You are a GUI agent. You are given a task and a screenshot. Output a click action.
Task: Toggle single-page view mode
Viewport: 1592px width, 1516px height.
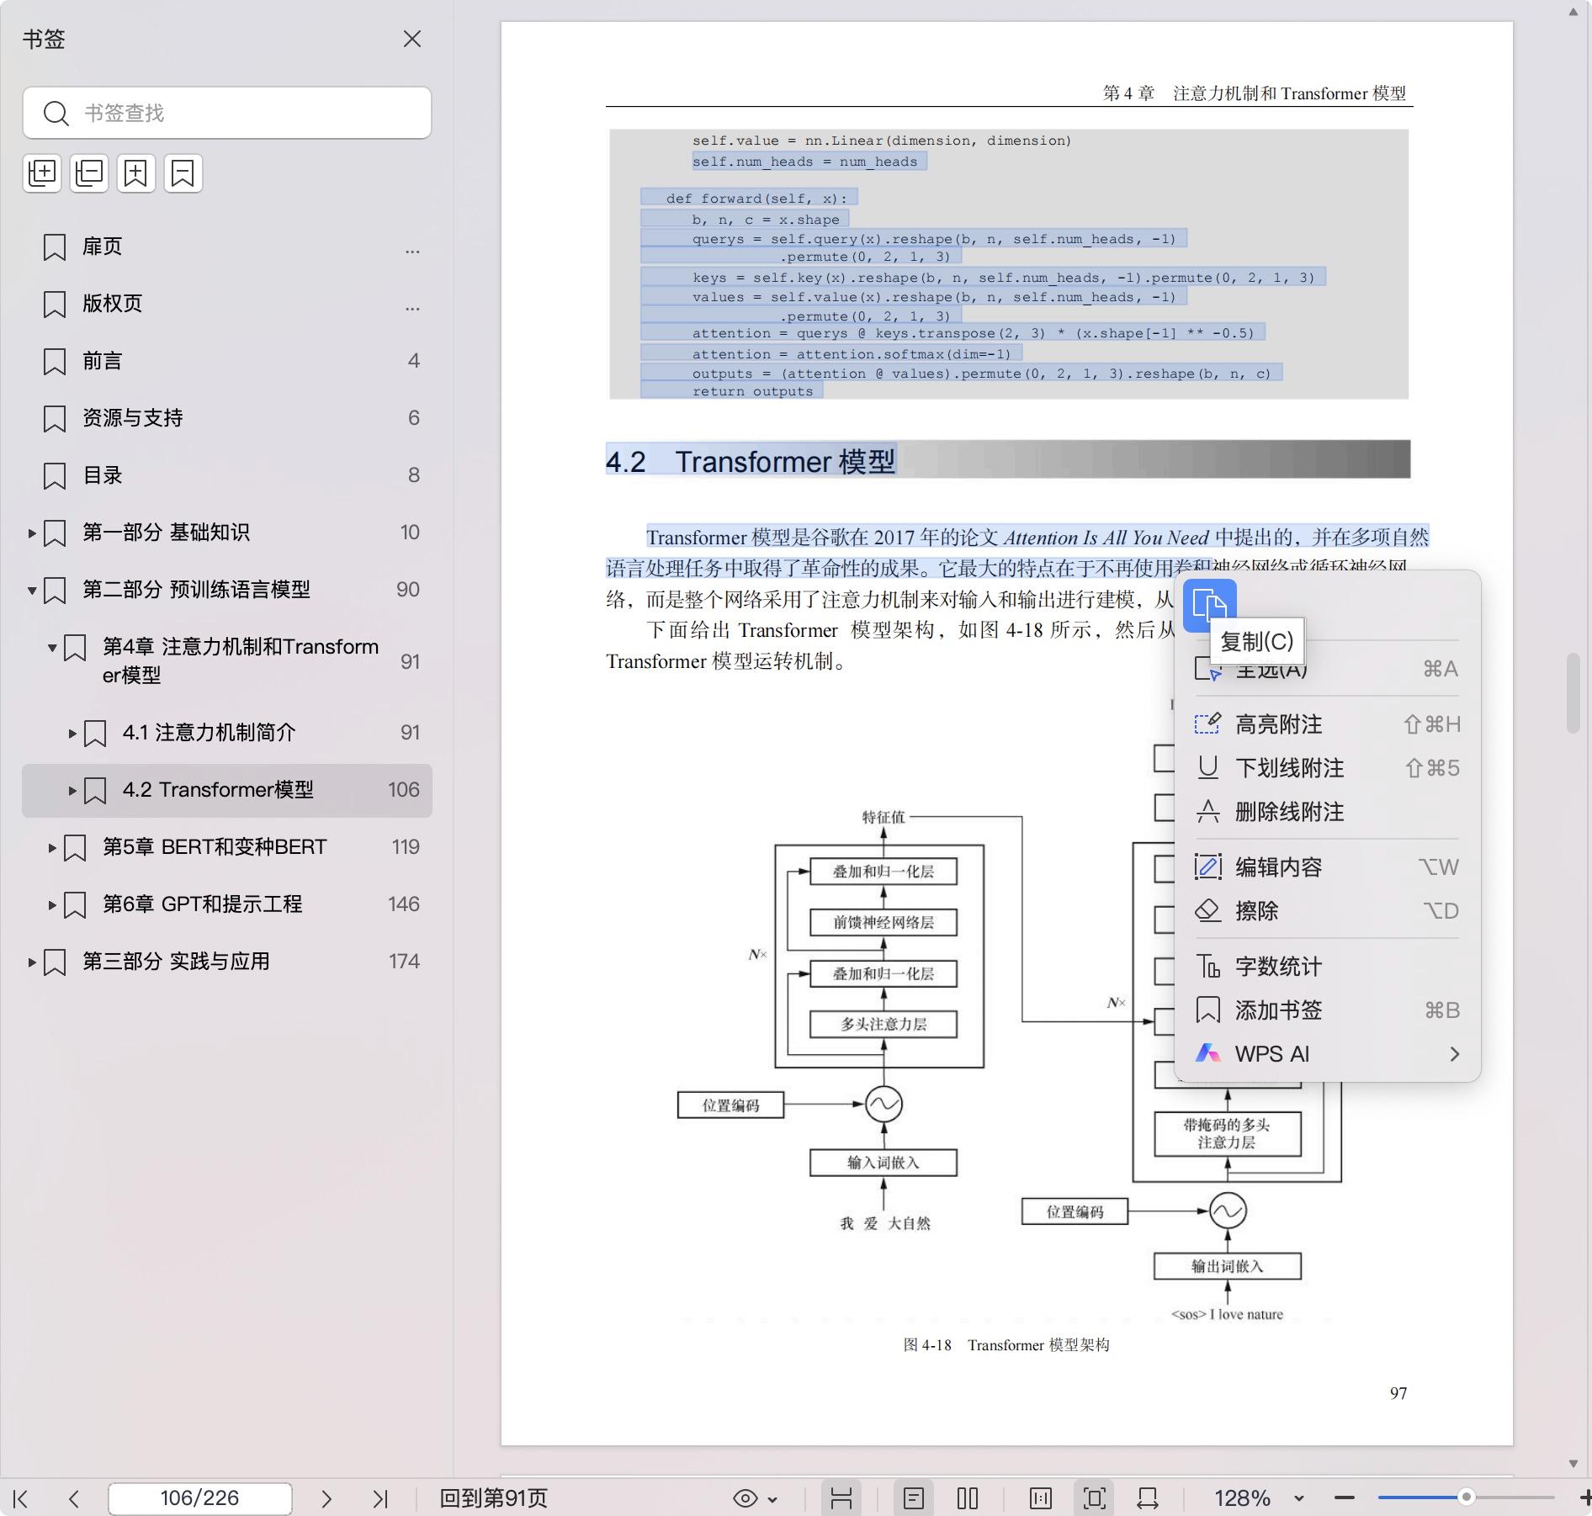pyautogui.click(x=913, y=1498)
